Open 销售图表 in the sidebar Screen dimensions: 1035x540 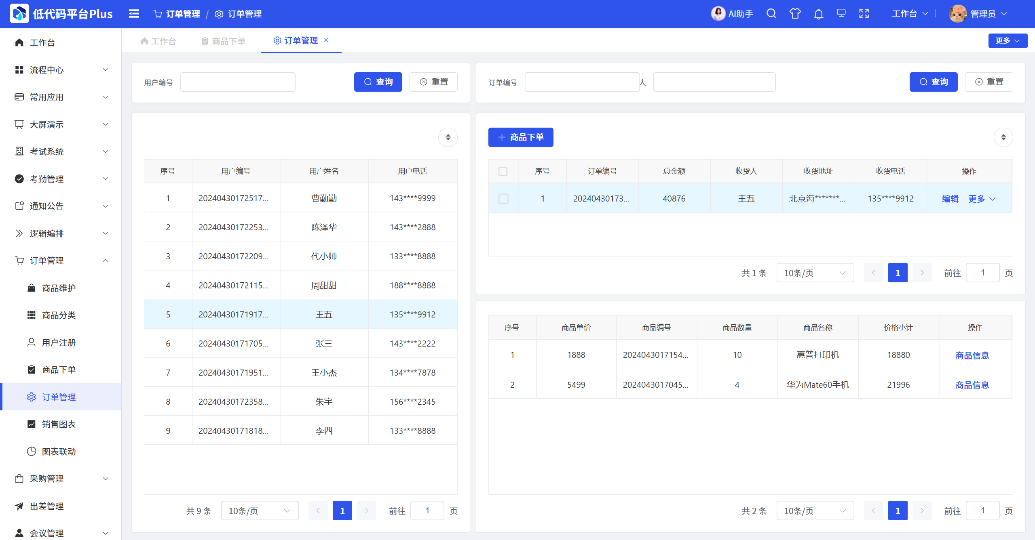[x=59, y=424]
